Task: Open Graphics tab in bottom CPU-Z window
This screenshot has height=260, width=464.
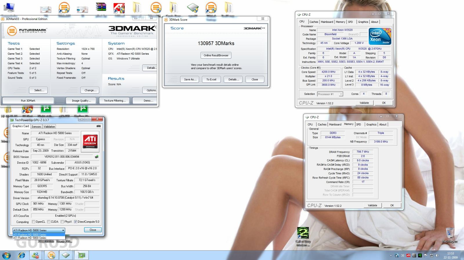Action: click(x=371, y=124)
